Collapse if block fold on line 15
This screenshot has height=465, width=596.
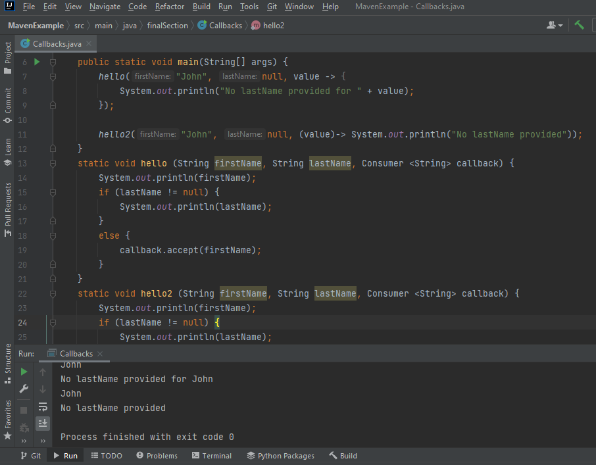click(x=53, y=192)
